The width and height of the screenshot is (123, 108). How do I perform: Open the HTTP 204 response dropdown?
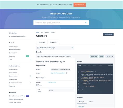point(81,107)
